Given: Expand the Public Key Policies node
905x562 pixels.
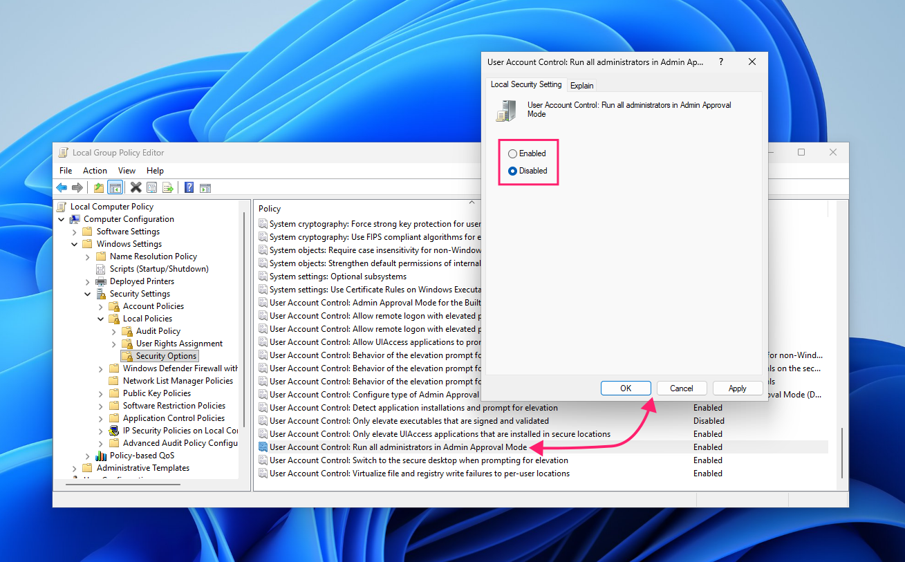Looking at the screenshot, I should click(x=101, y=393).
